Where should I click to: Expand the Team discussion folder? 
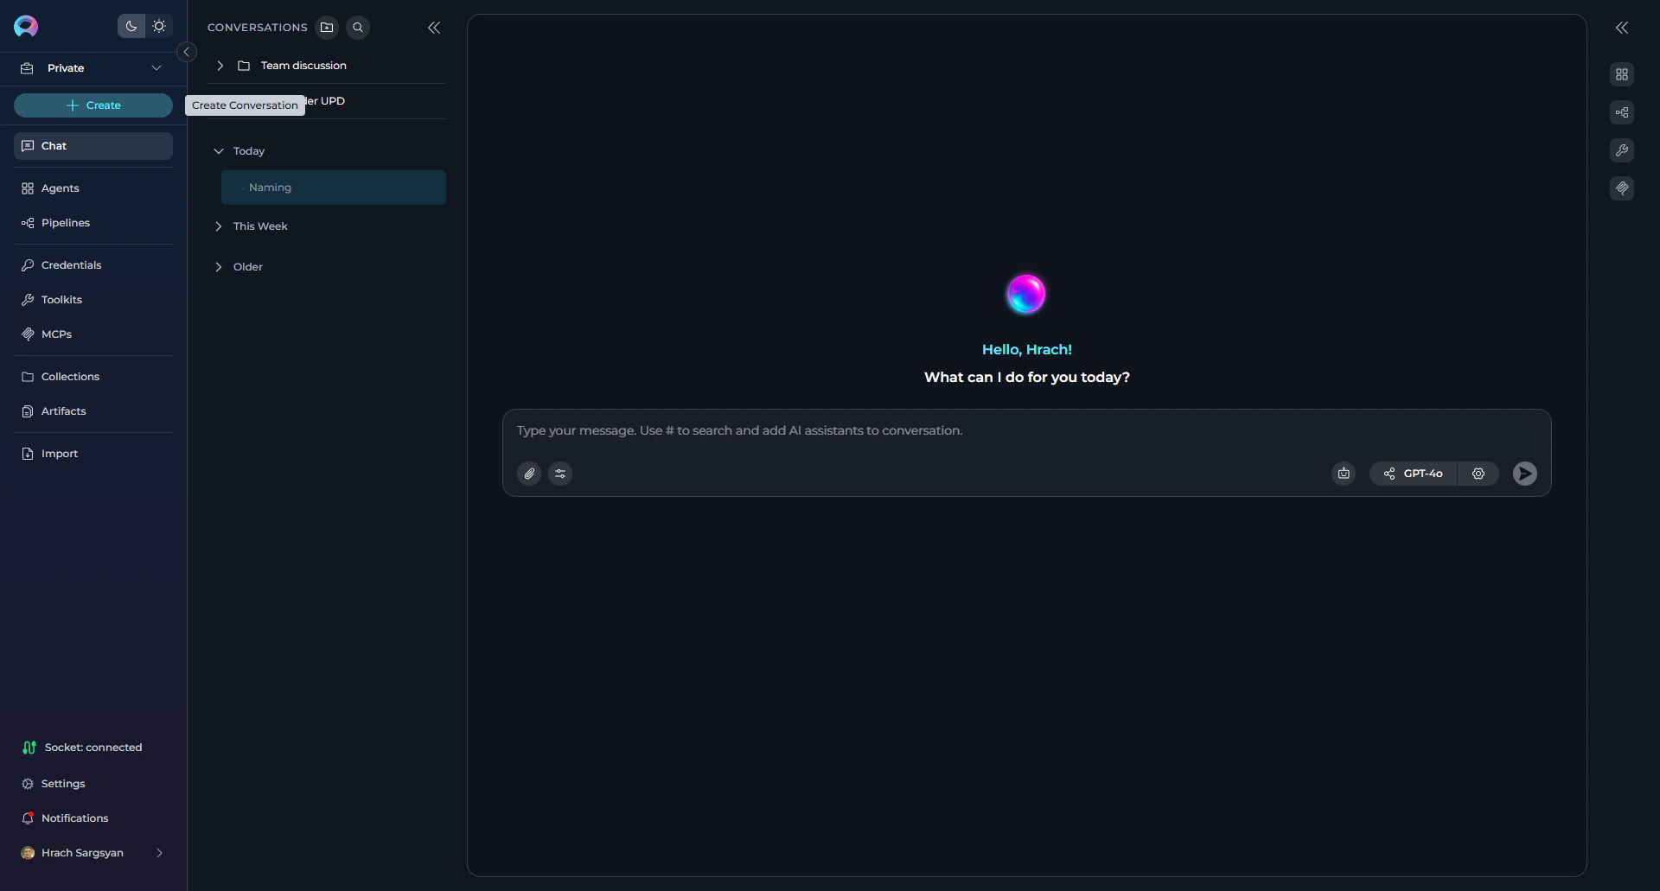[220, 65]
